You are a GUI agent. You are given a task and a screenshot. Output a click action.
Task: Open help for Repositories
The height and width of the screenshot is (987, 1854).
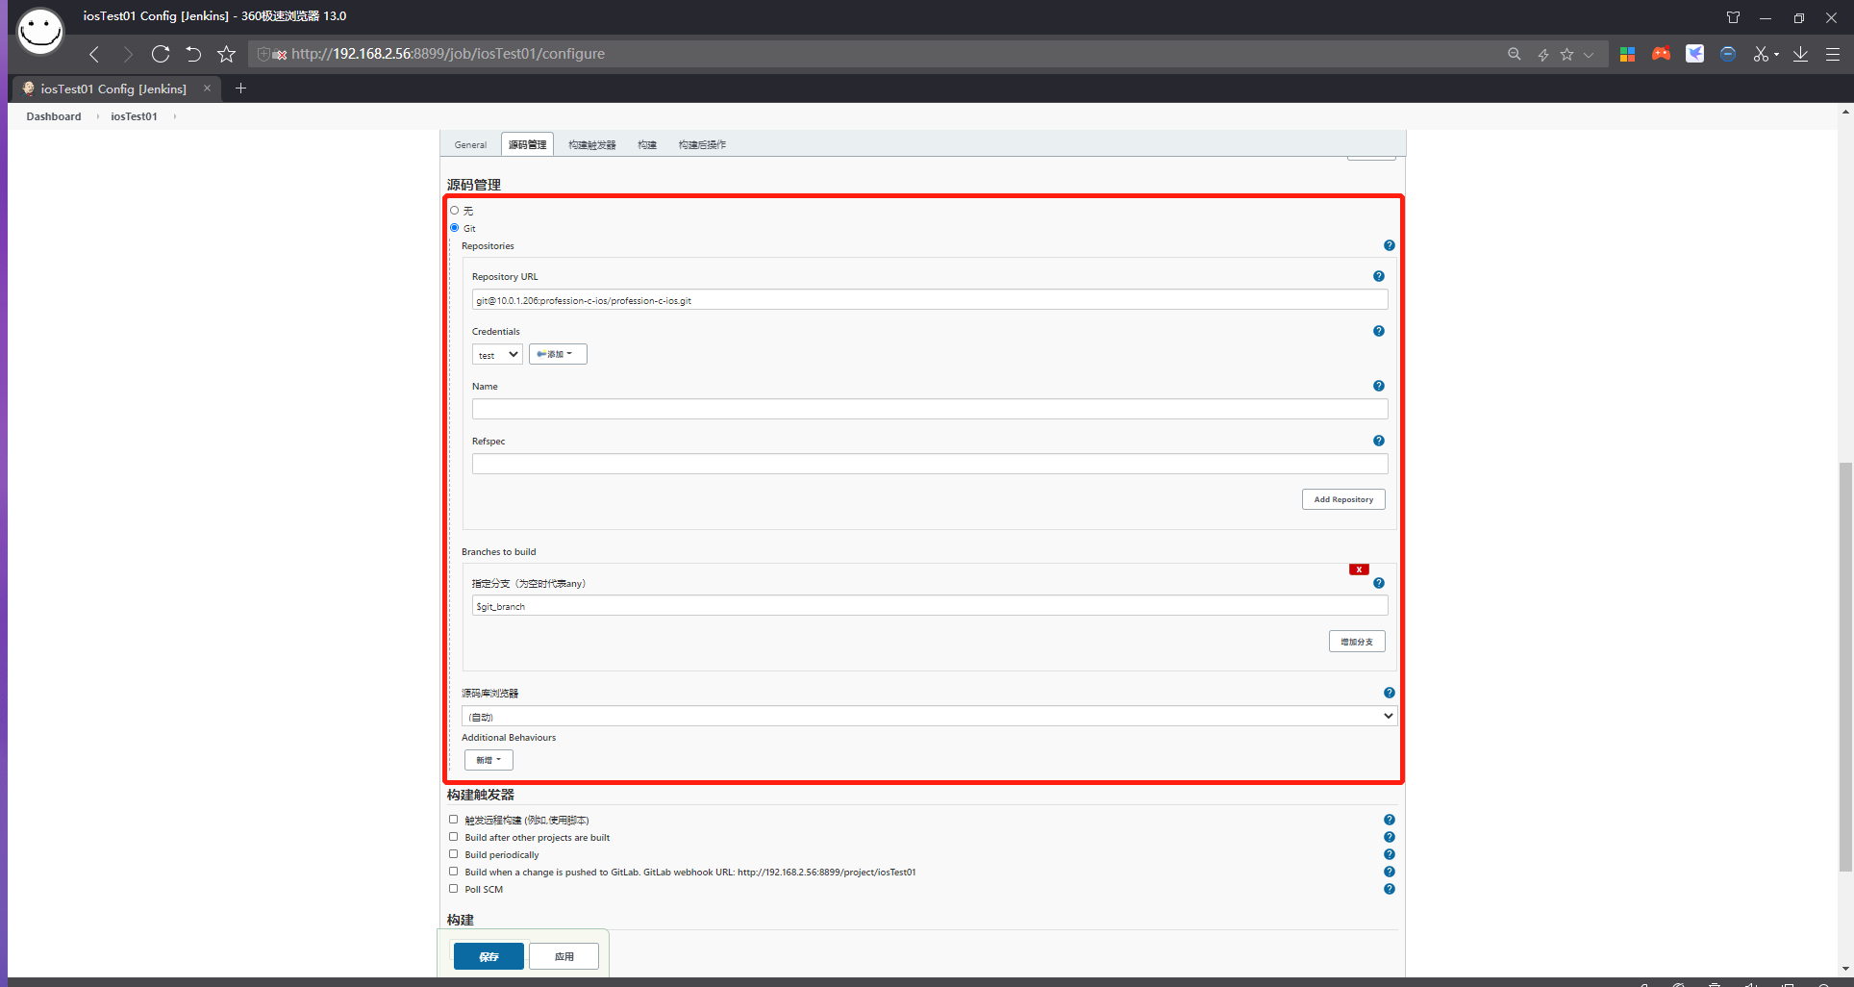click(x=1389, y=245)
